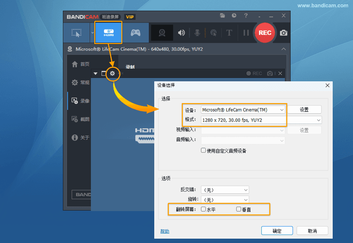Open the Format (格式) dropdown
Screen dimensions: 353x243
(261, 120)
